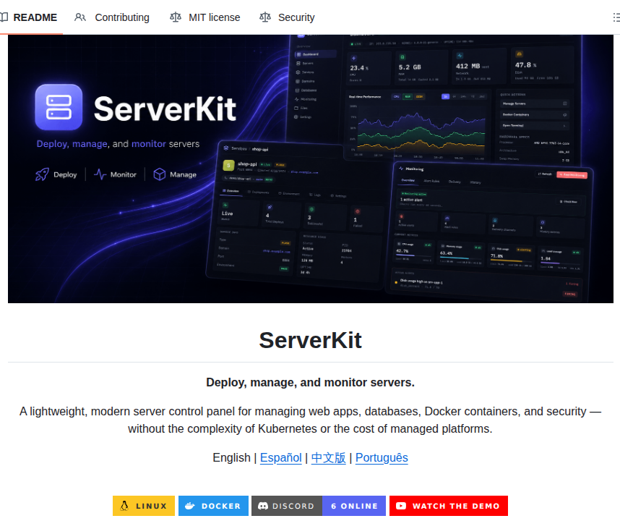
Task: Click 'Deploy, manage, and monitor servers.' text
Action: pyautogui.click(x=311, y=383)
